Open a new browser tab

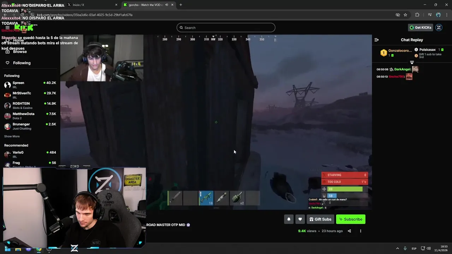pyautogui.click(x=181, y=5)
